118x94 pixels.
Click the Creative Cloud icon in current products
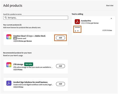click(x=9, y=37)
